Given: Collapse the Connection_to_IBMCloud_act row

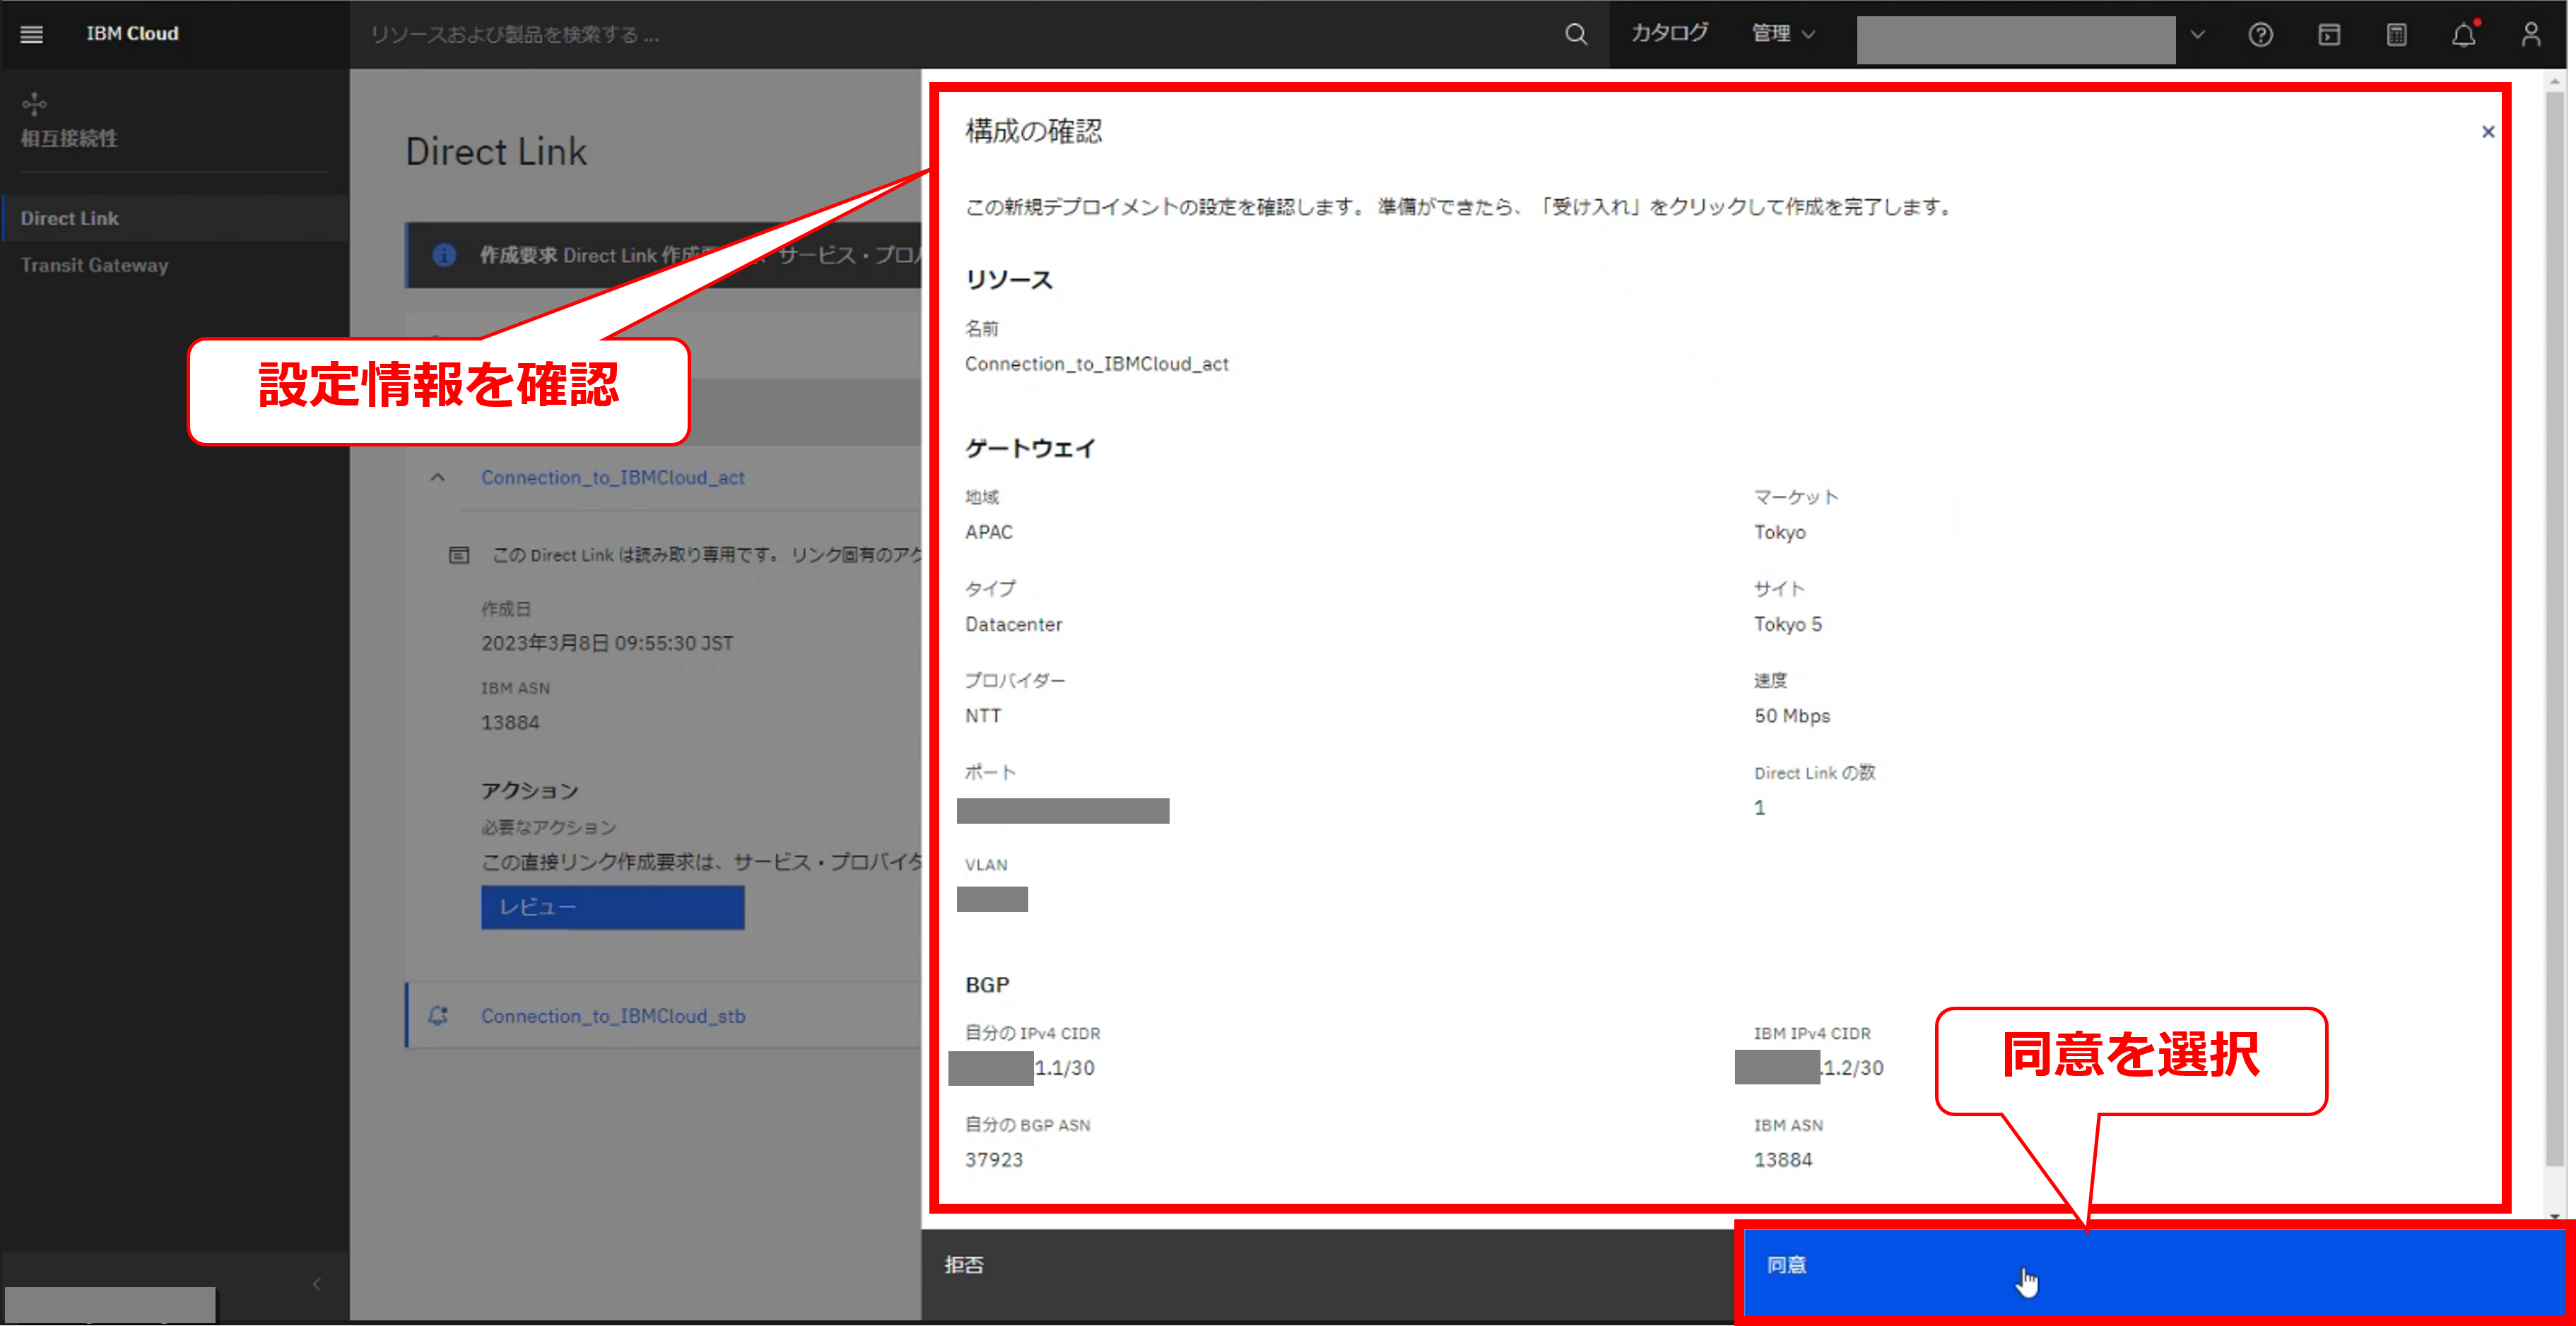Looking at the screenshot, I should pos(437,478).
